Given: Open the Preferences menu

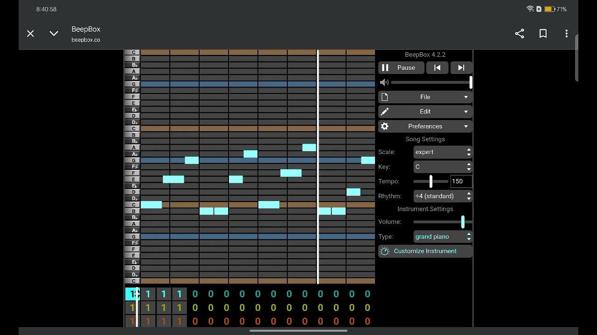Looking at the screenshot, I should coord(425,127).
